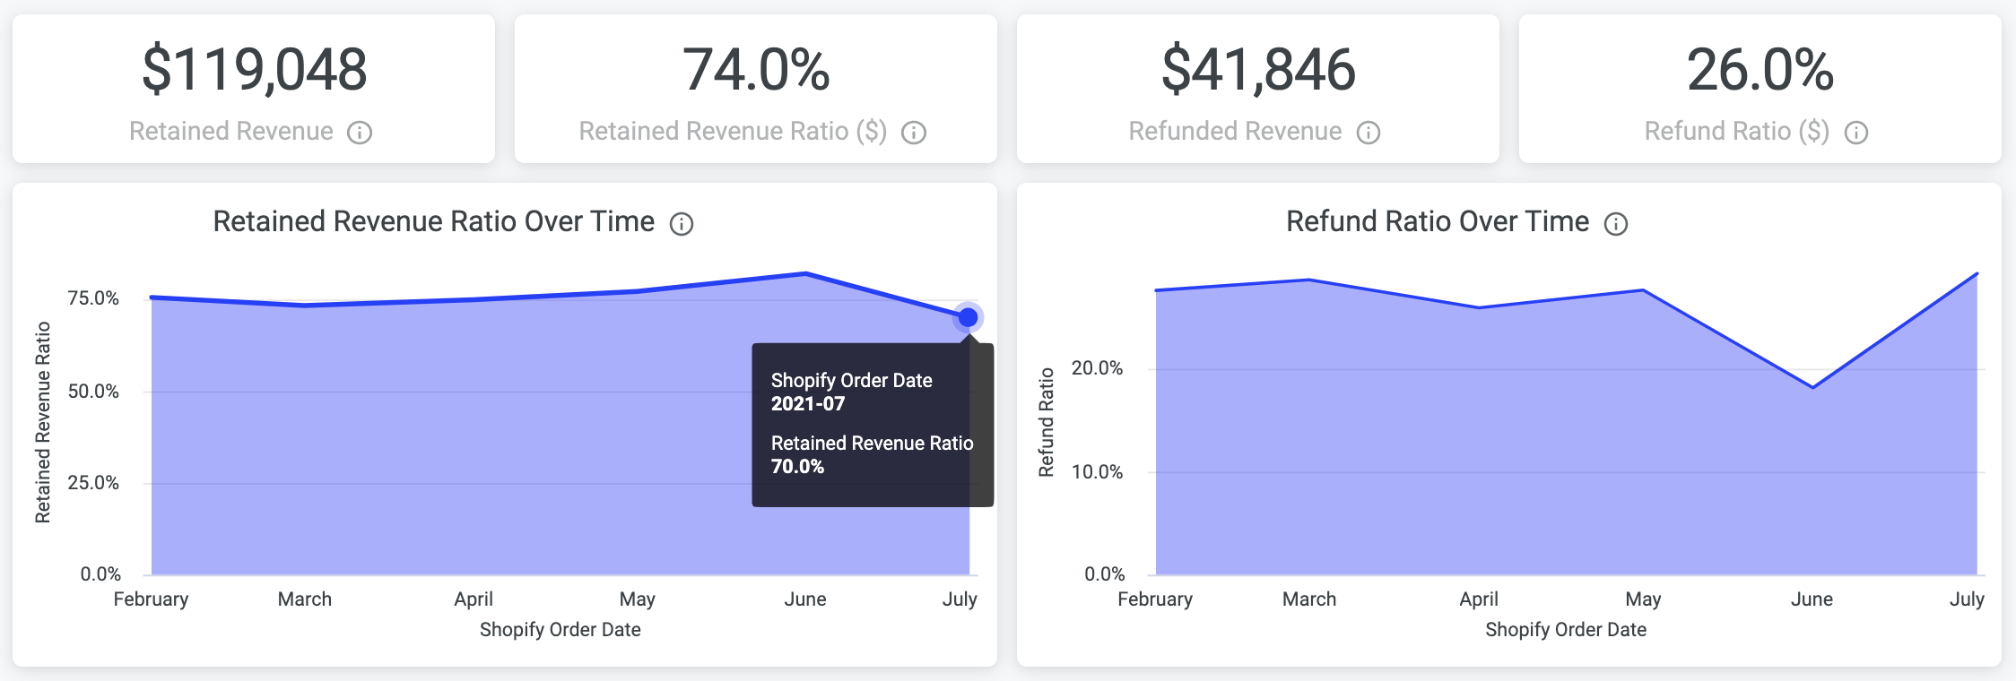Viewport: 2016px width, 681px height.
Task: Open info icon next to Refund Ratio Over Time
Action: pyautogui.click(x=1615, y=223)
